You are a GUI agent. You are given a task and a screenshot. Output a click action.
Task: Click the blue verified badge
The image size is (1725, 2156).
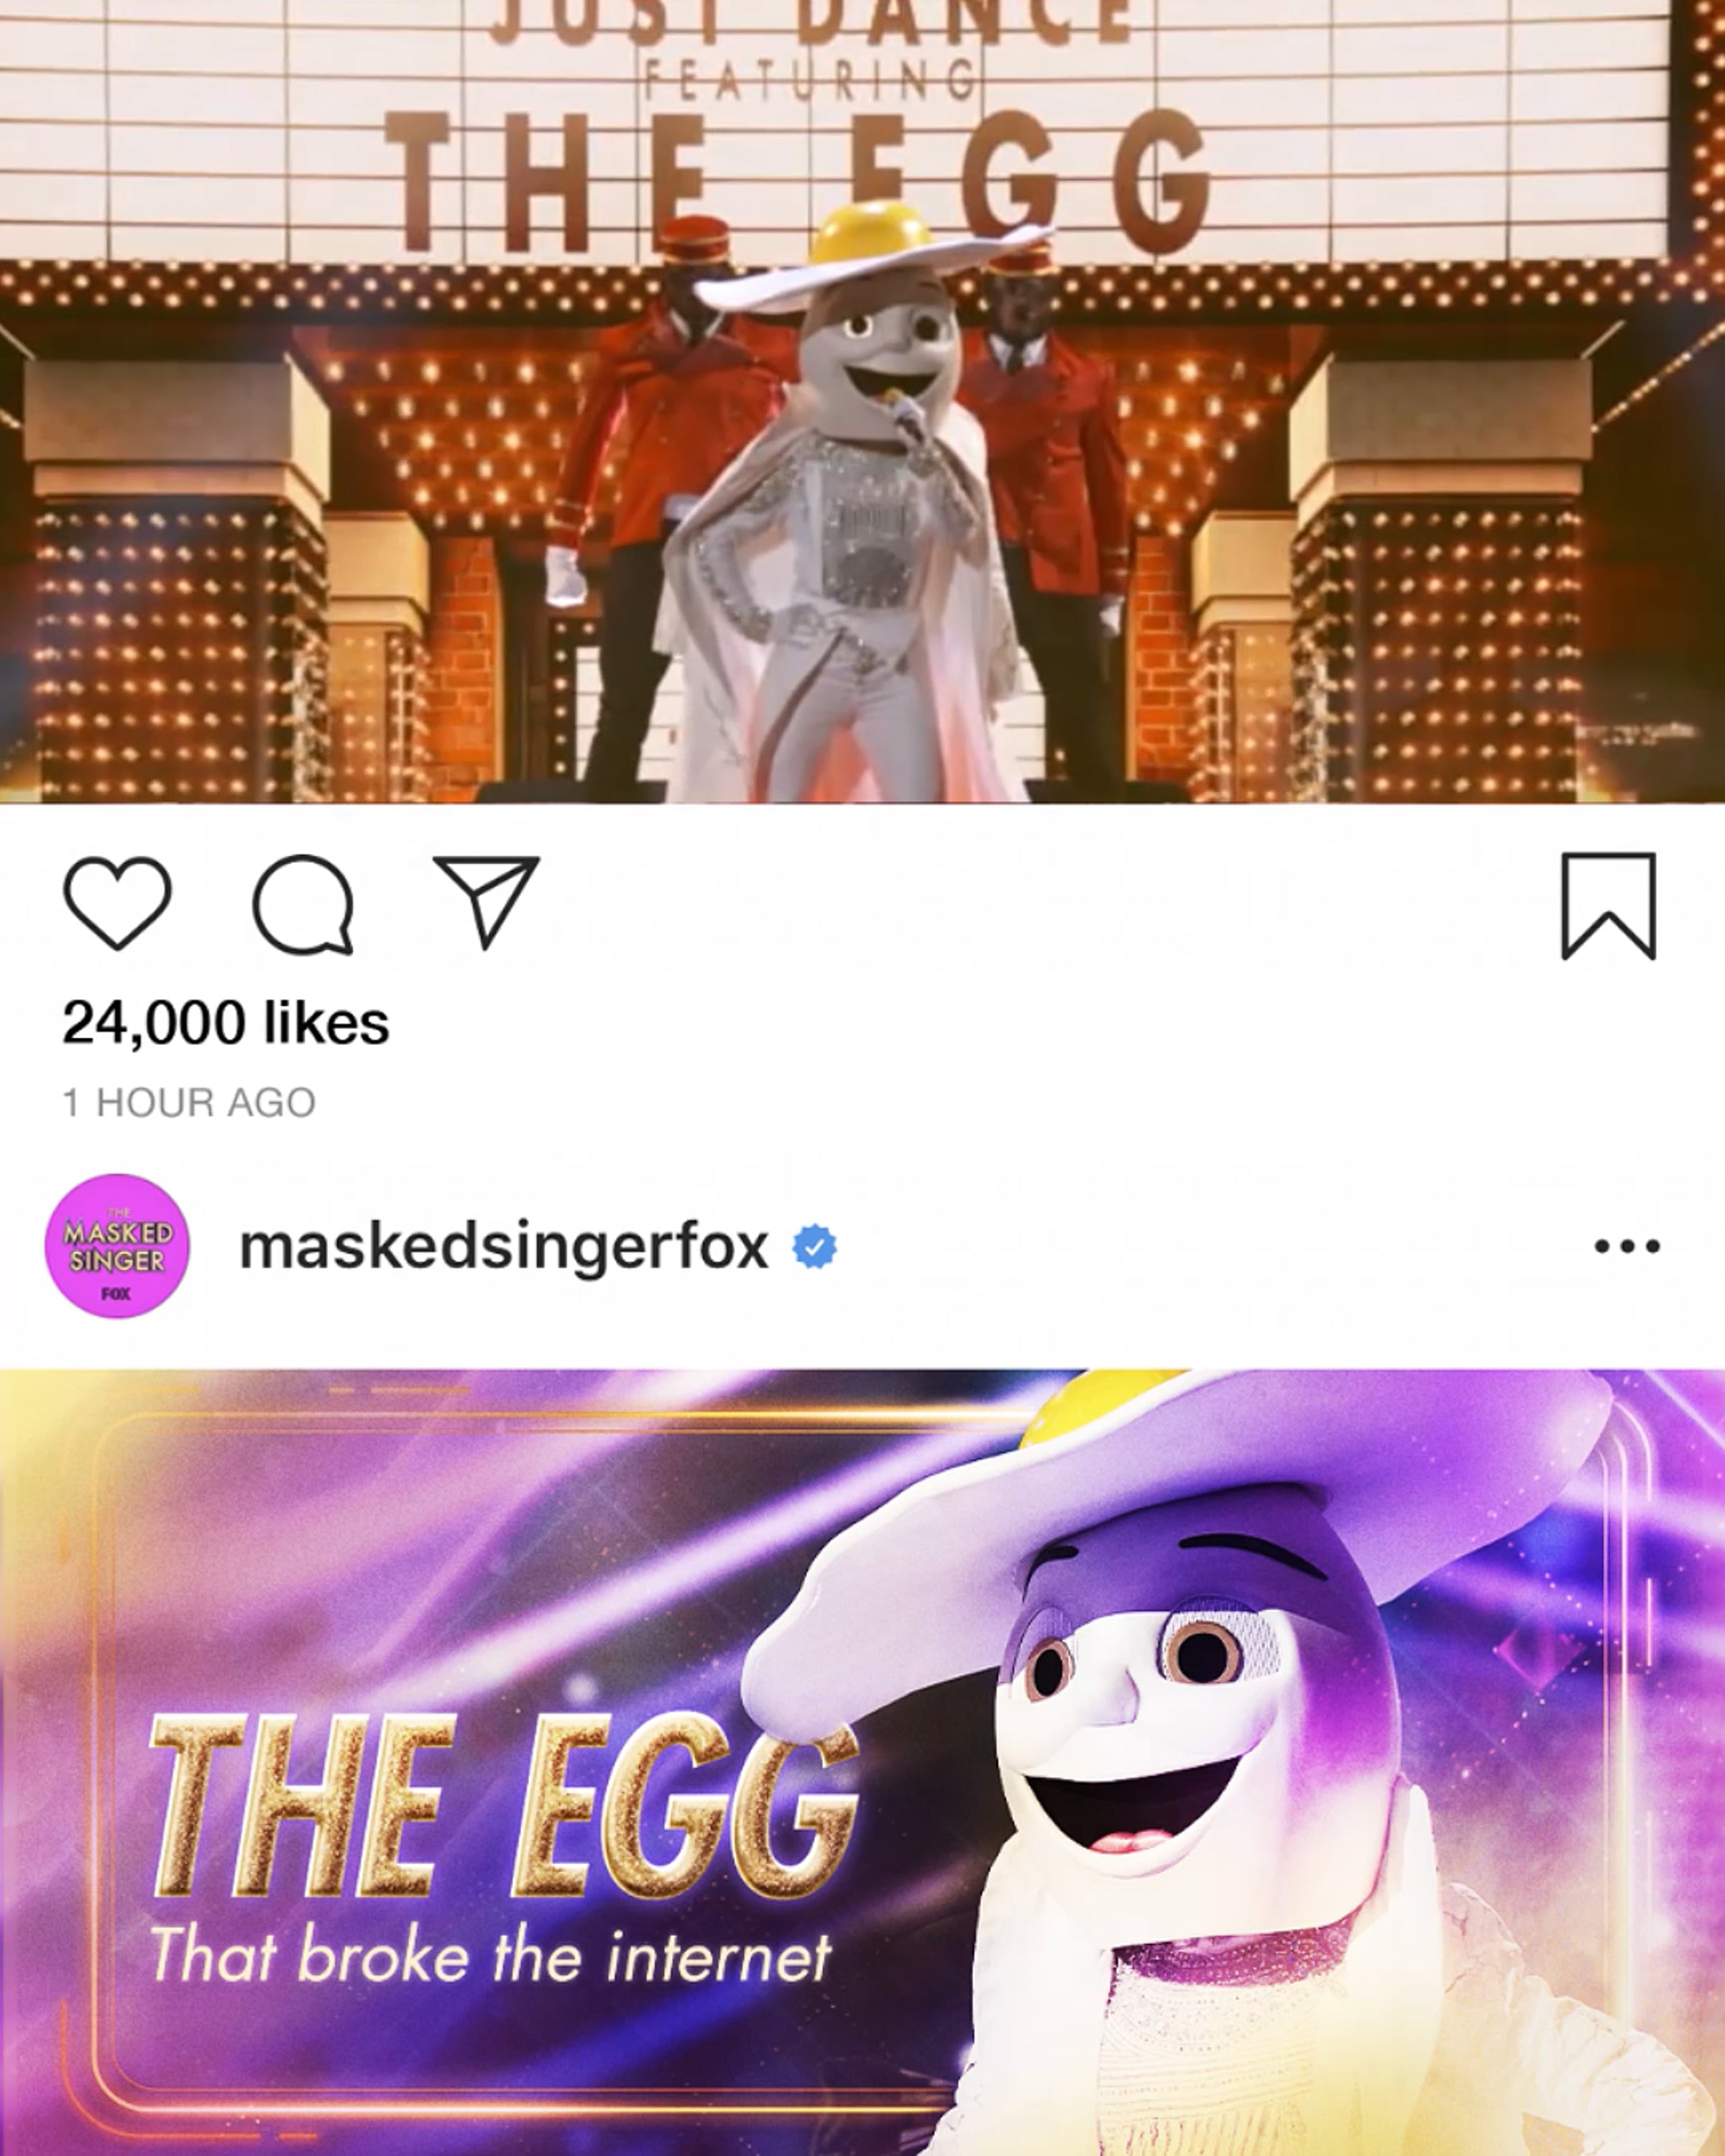(x=814, y=1247)
